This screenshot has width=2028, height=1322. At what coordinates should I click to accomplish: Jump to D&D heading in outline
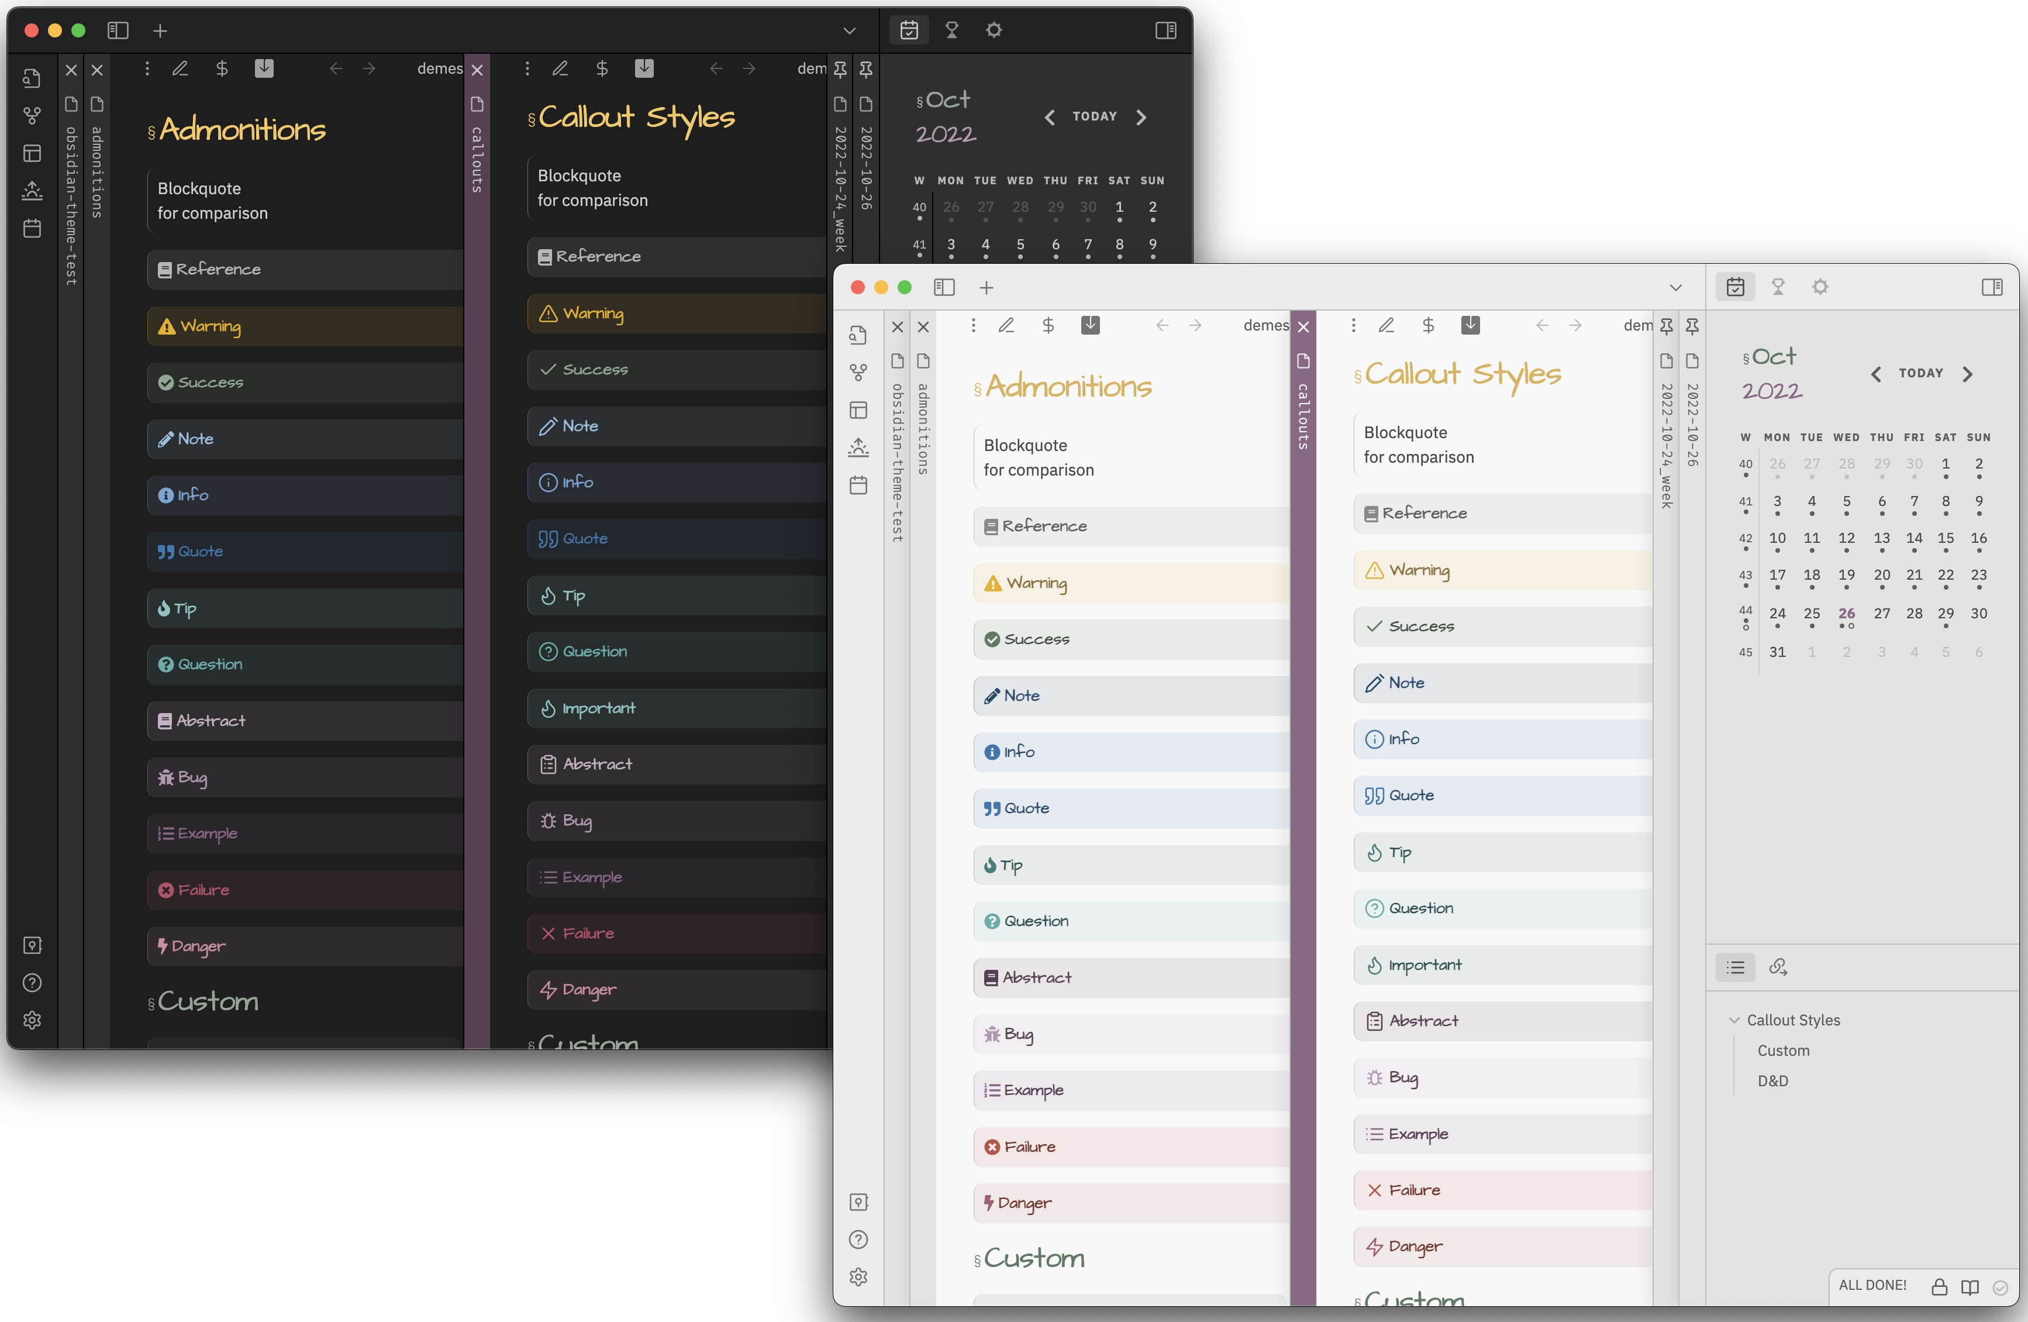(1772, 1081)
